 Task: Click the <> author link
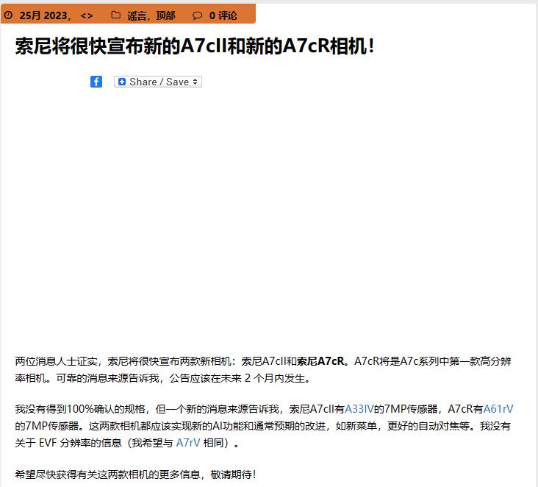[x=87, y=15]
